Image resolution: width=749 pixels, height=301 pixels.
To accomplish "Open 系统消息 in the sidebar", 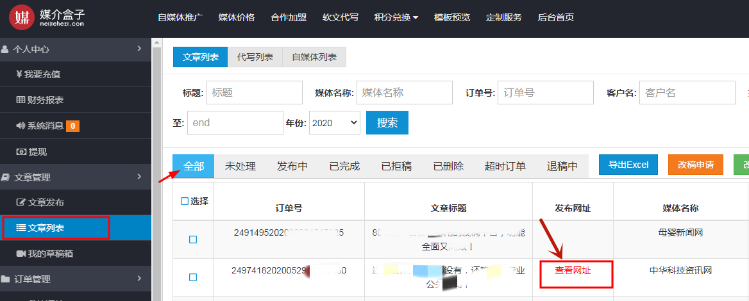I will [x=76, y=126].
